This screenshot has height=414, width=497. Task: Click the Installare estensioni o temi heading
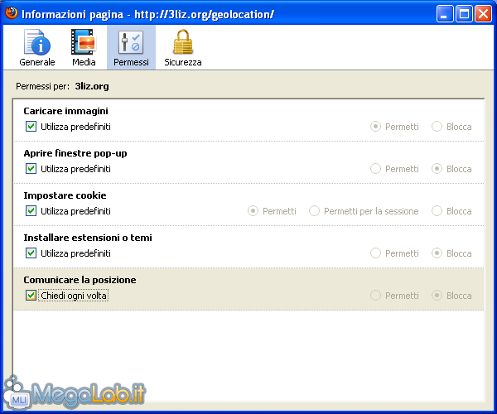(x=88, y=238)
